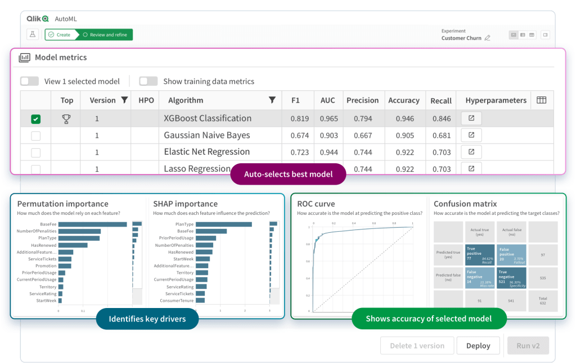Edit the Customer Churn experiment name
576x363 pixels.
click(488, 38)
